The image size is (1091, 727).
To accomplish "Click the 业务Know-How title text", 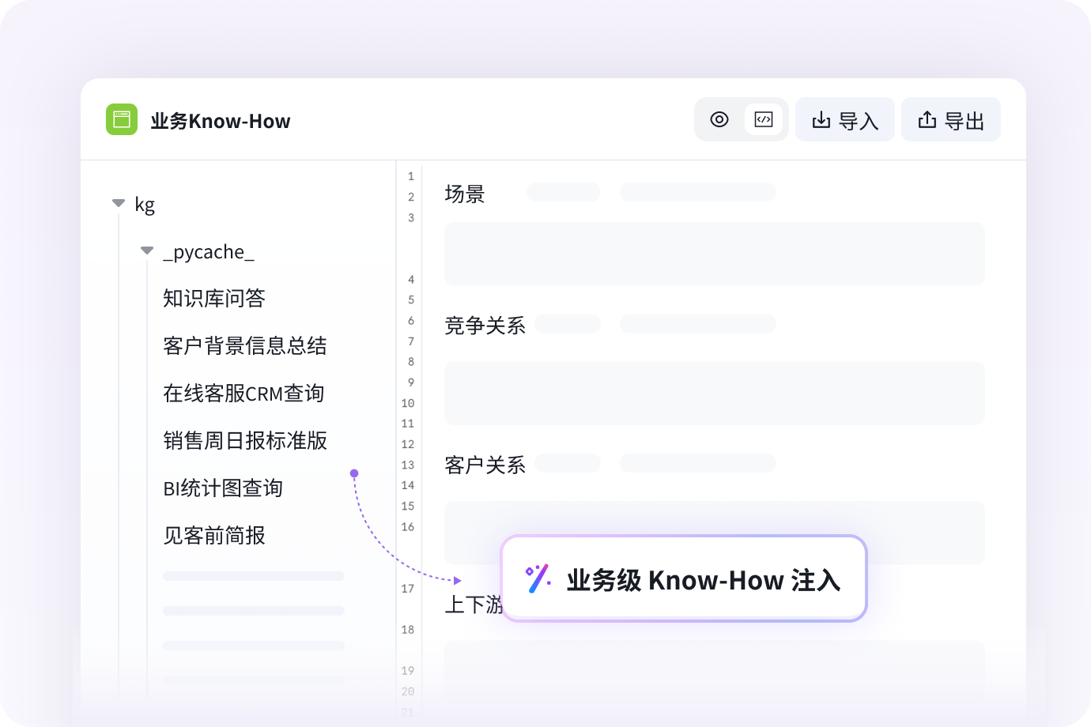I will (x=221, y=121).
